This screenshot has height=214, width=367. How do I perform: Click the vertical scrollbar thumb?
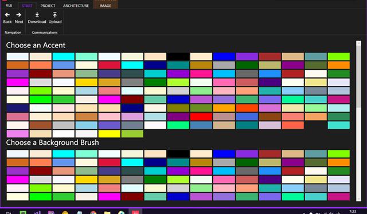click(358, 77)
